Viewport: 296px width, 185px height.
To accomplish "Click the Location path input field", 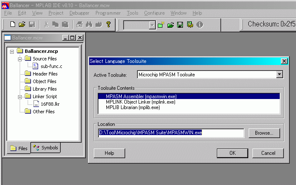I will pos(171,133).
